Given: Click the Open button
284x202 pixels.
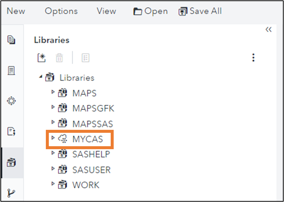Looking at the screenshot, I should tap(151, 11).
